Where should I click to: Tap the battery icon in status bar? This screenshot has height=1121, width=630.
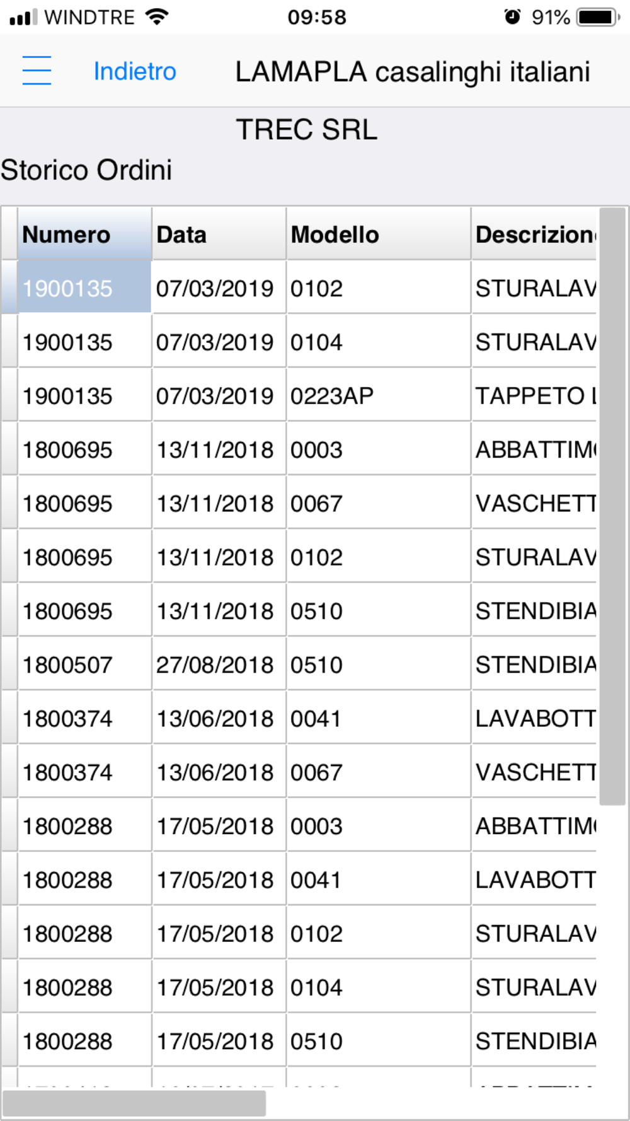(598, 17)
